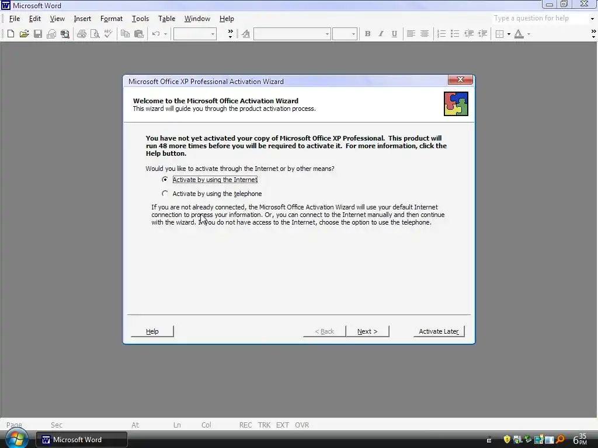Screen dimensions: 598x448
Task: Click the Activate Later button
Action: tap(439, 331)
